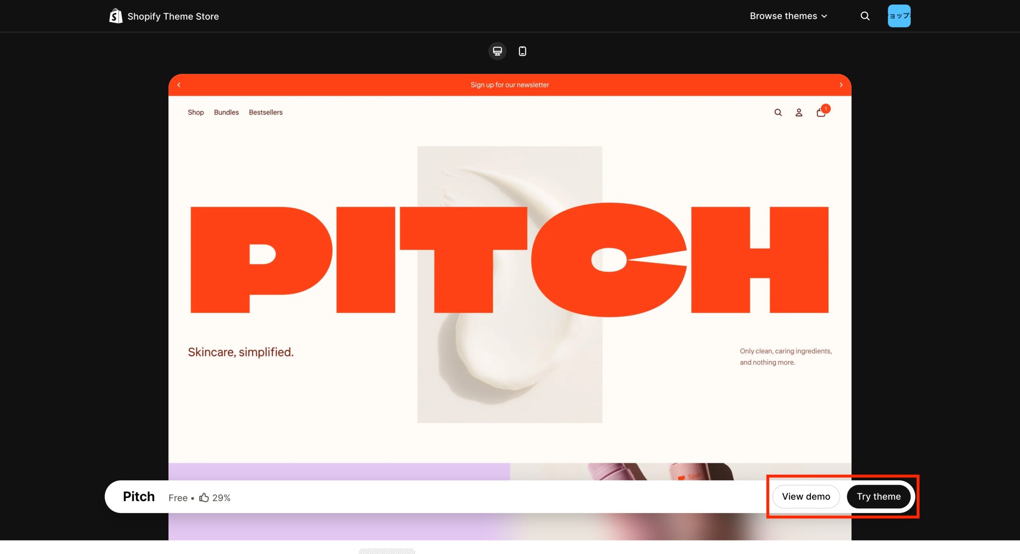Expand the Browse themes dropdown
1020x554 pixels.
tap(789, 16)
